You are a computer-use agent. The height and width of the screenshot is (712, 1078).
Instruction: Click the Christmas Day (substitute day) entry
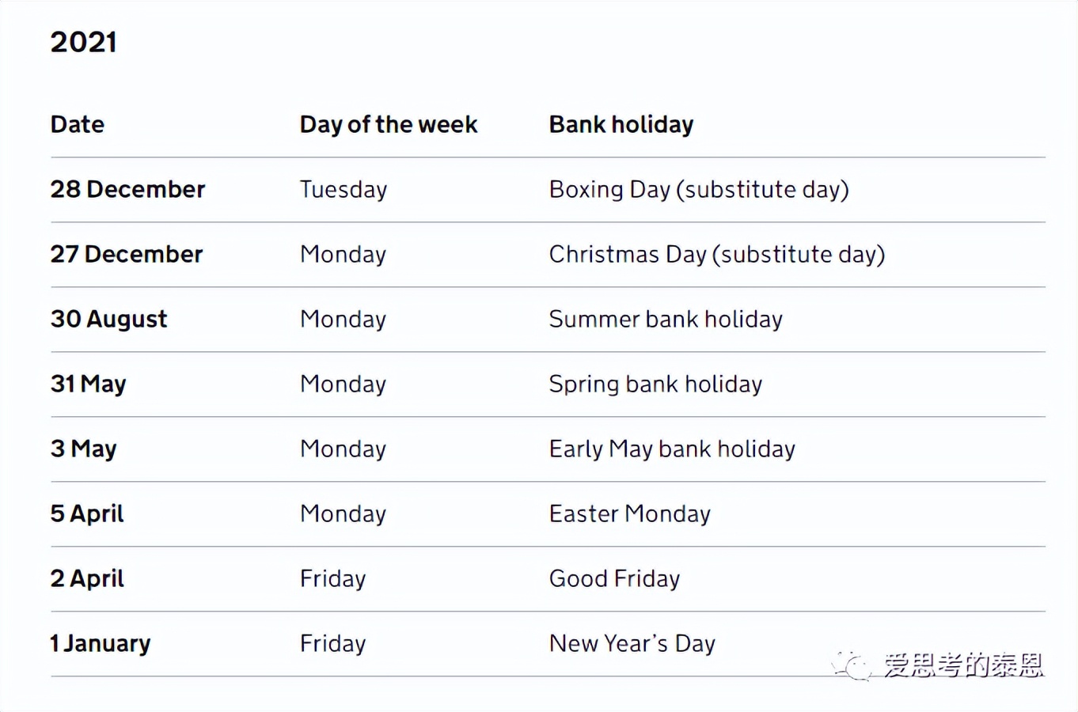pos(717,254)
